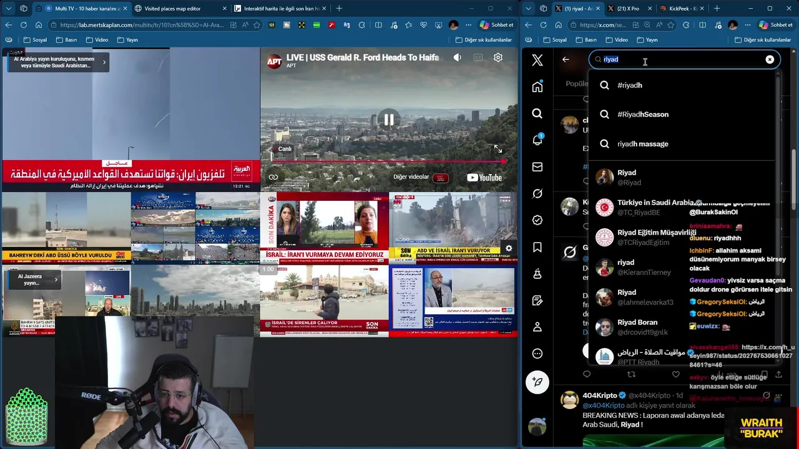Viewport: 799px width, 449px height.
Task: Click the X search box containing riyad
Action: (x=685, y=59)
